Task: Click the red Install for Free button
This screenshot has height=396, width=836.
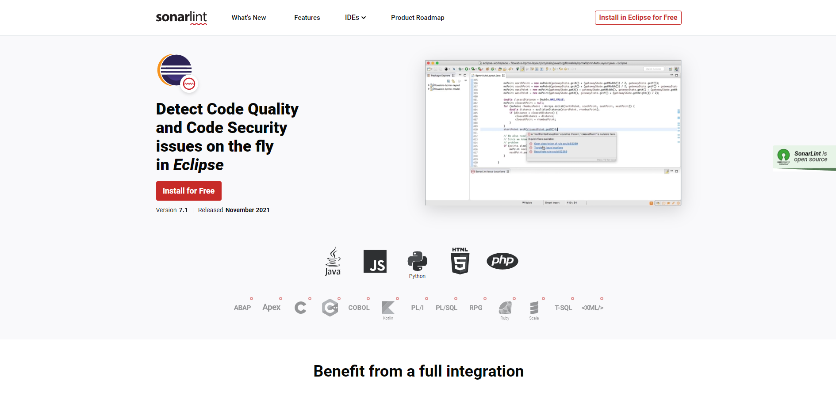Action: [188, 191]
